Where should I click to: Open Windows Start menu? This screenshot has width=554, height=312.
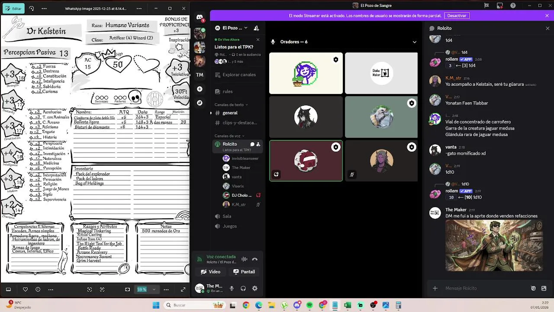156,305
